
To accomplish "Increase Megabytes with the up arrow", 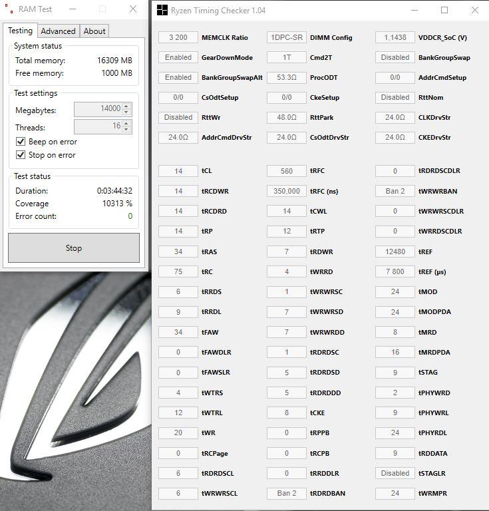I will (126, 106).
